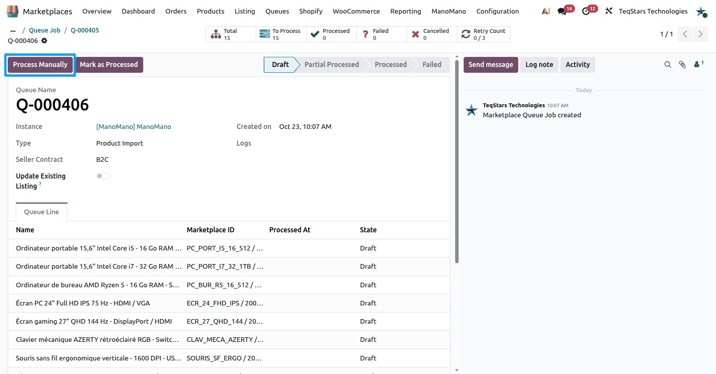Click Mark as Processed button
The width and height of the screenshot is (716, 374).
109,65
